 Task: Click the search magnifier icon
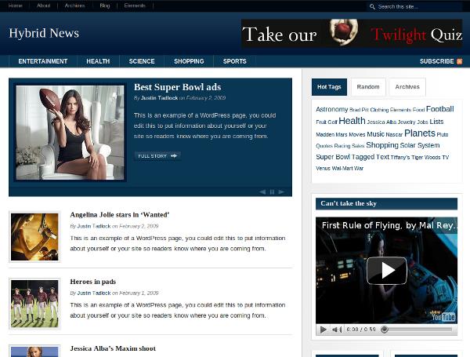pyautogui.click(x=372, y=6)
